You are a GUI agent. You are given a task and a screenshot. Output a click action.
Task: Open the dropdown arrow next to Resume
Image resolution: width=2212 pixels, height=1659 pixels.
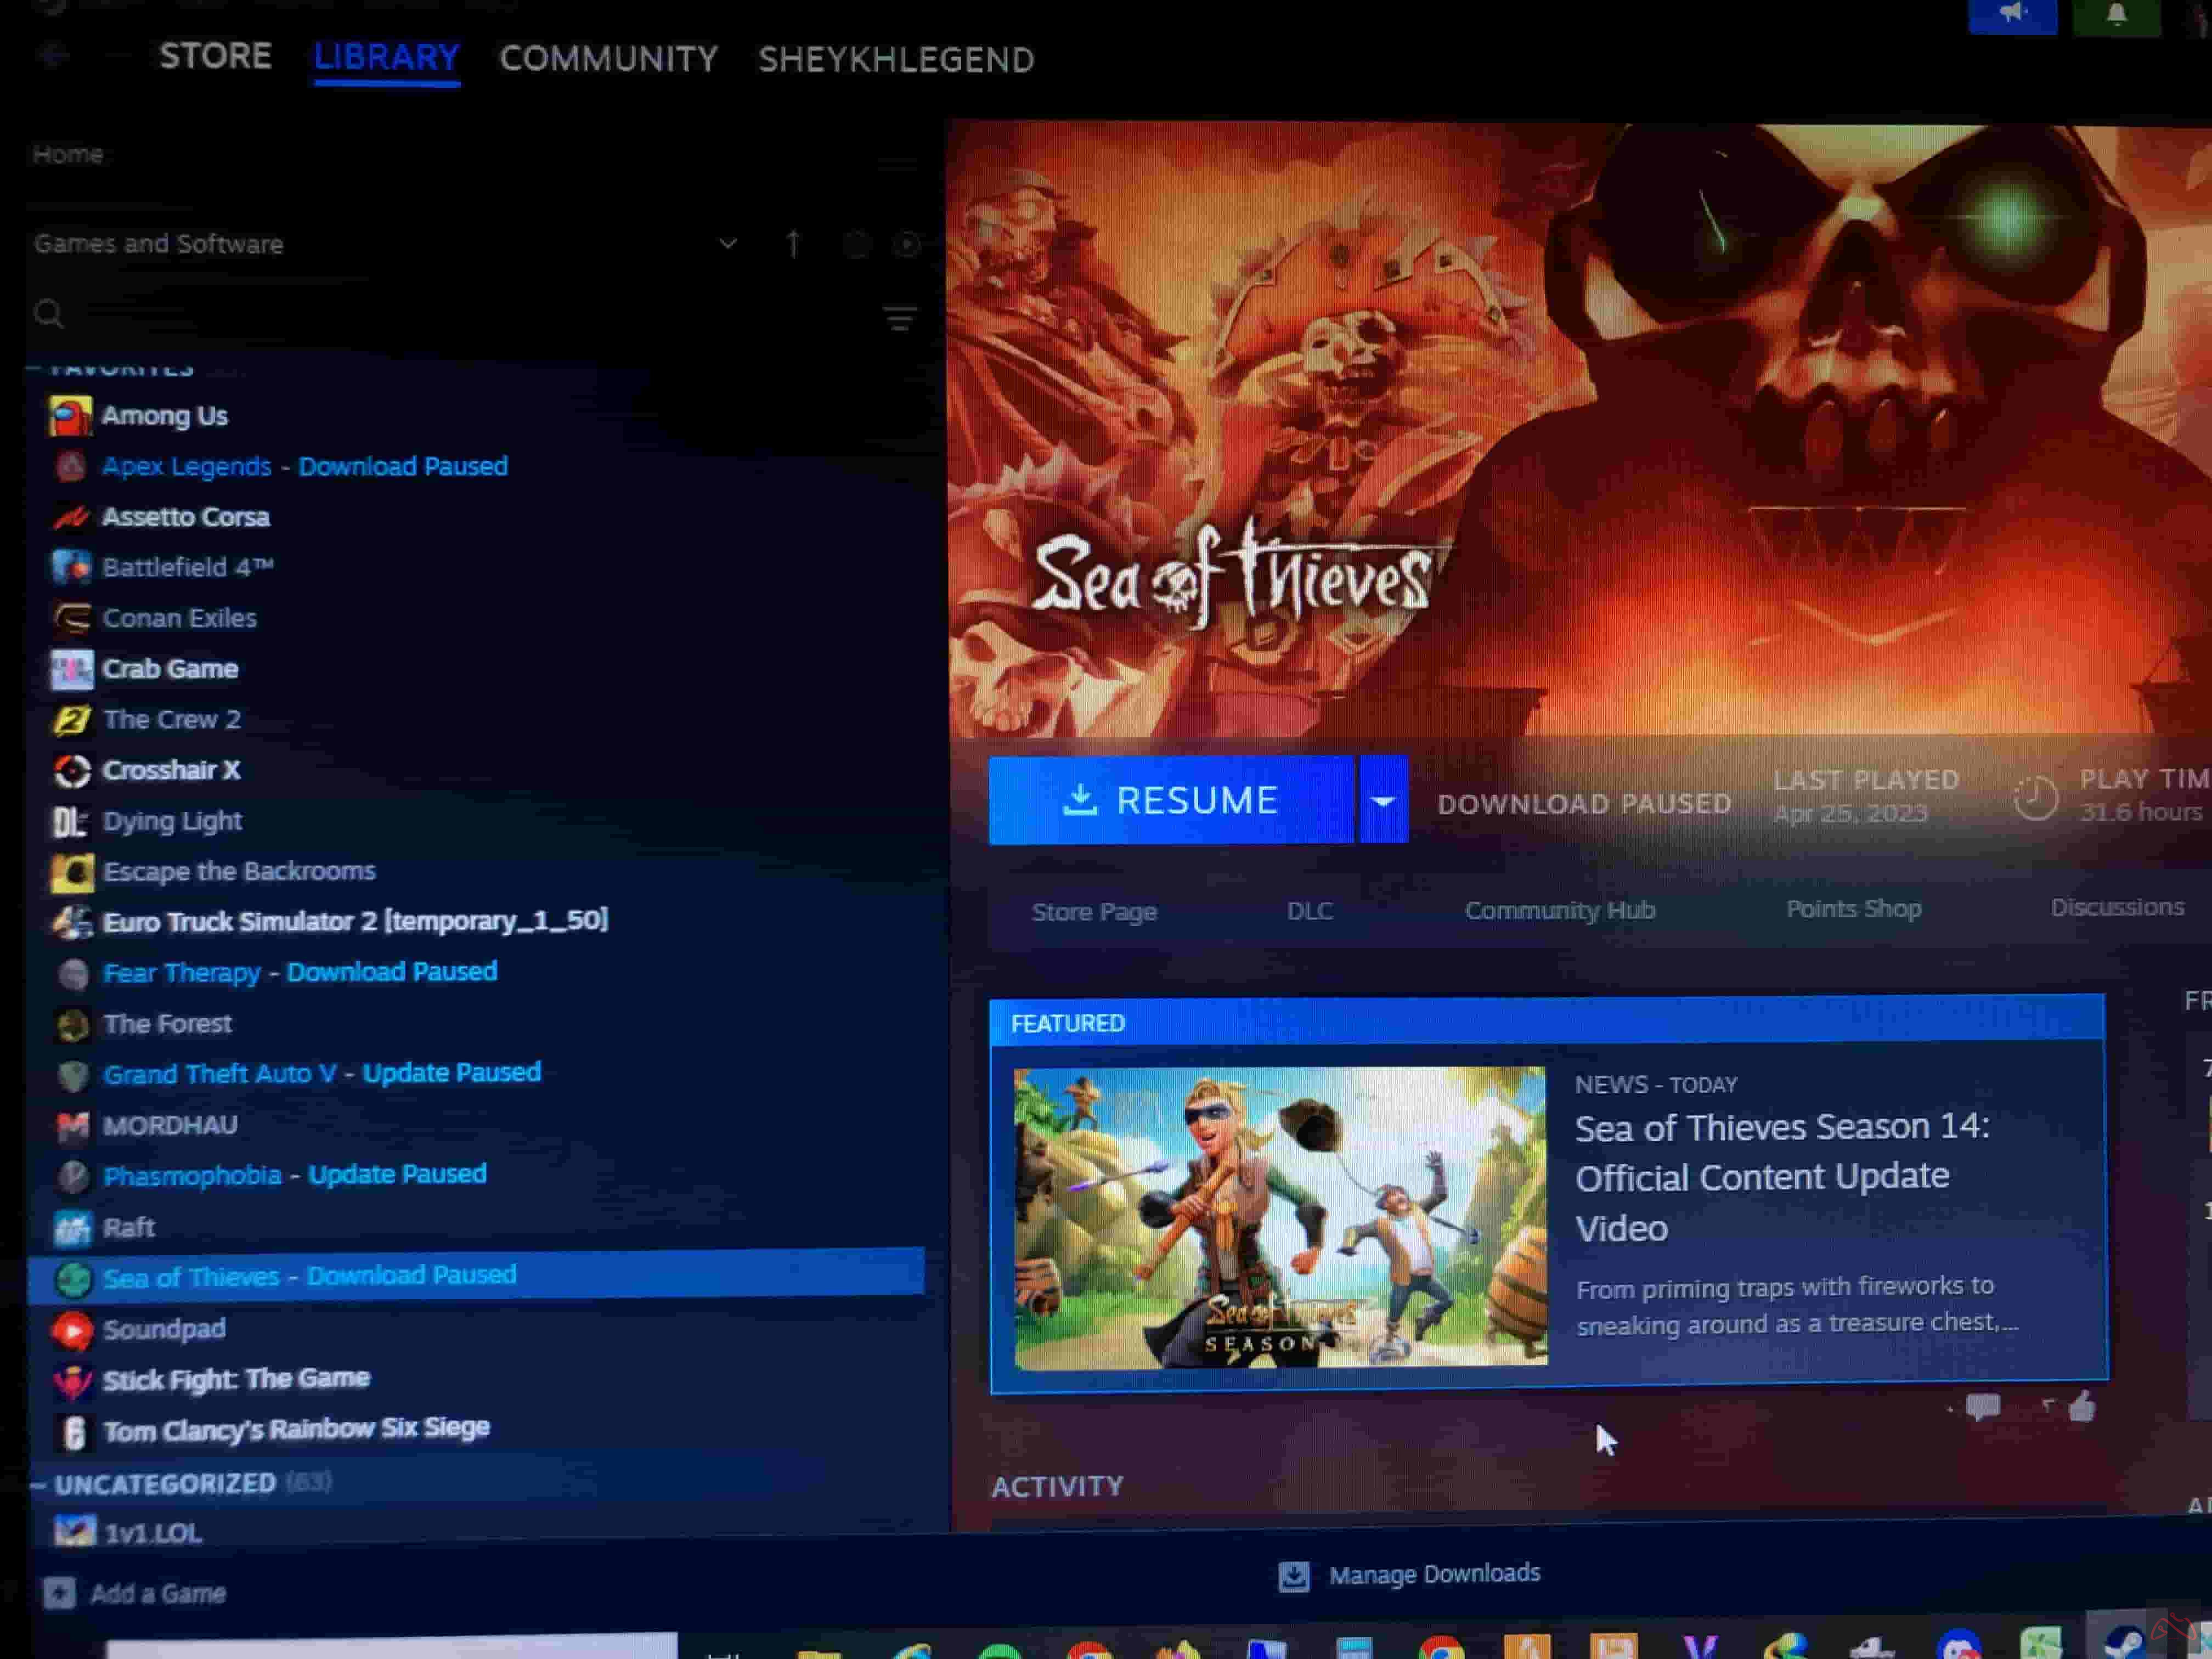tap(1383, 801)
